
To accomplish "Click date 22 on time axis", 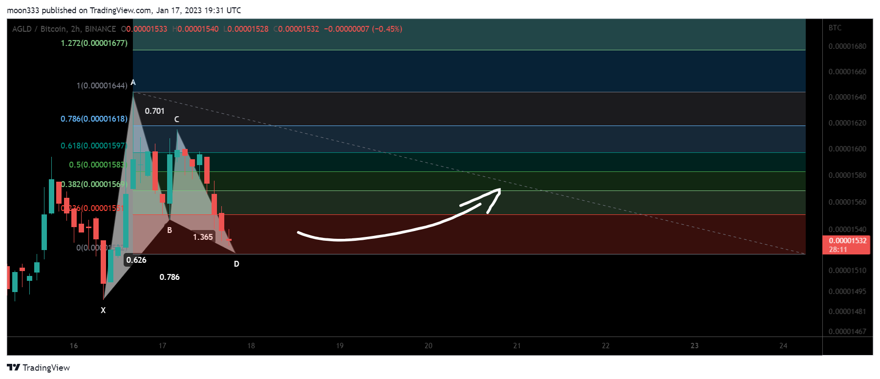I will (606, 346).
